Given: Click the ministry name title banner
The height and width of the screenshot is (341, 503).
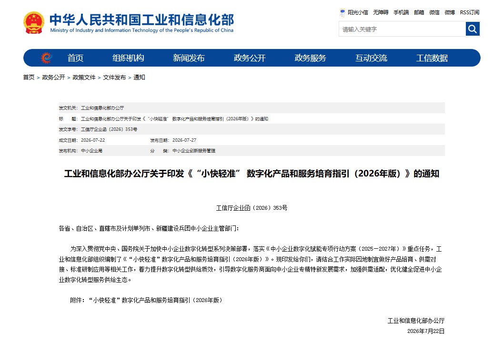Looking at the screenshot, I should click(x=141, y=23).
